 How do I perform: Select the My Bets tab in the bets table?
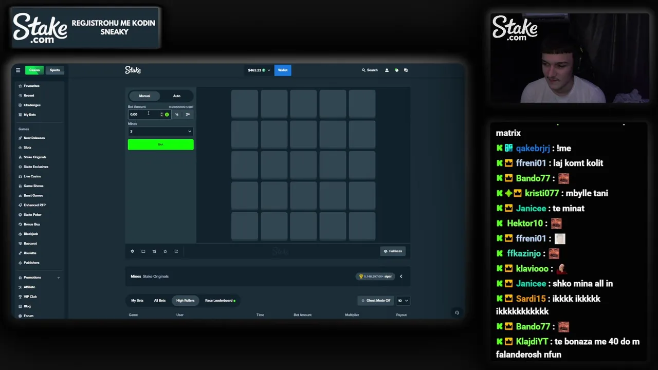tap(137, 301)
